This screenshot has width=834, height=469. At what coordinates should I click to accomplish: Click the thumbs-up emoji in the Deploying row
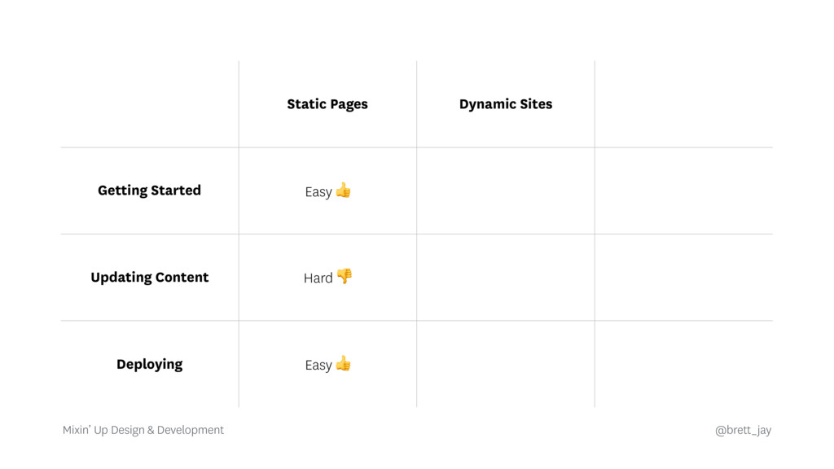[x=343, y=363]
